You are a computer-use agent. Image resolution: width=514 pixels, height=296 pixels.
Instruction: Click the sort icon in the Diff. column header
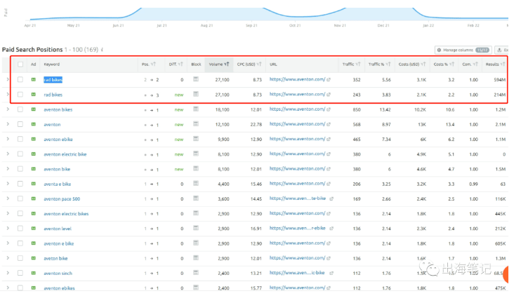coord(180,64)
